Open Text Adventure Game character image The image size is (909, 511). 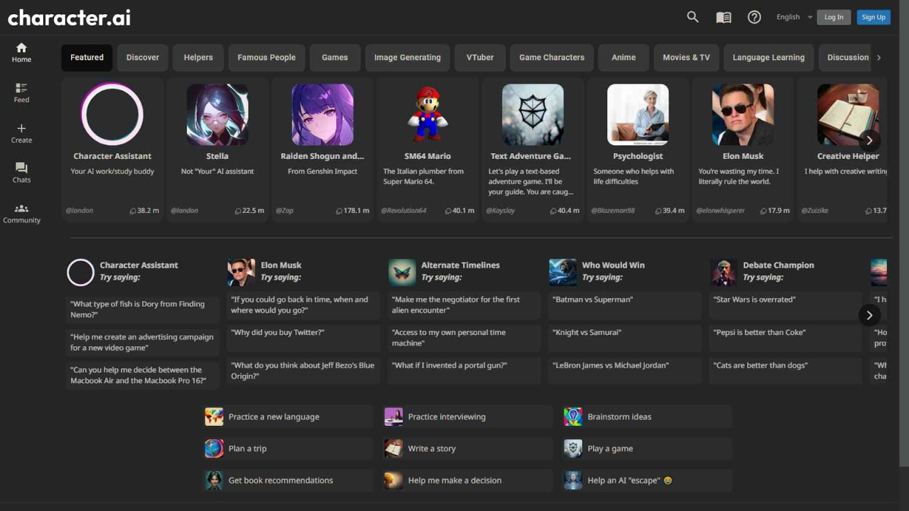click(533, 115)
